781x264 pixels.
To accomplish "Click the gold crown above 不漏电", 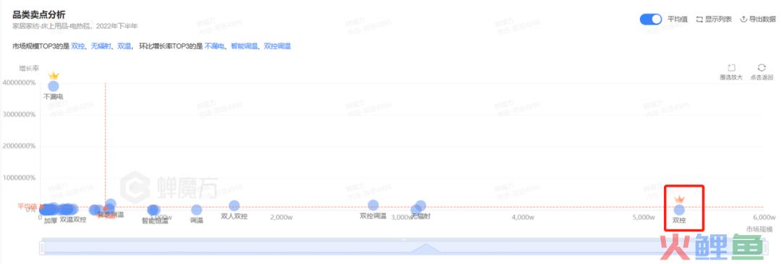I will point(54,75).
